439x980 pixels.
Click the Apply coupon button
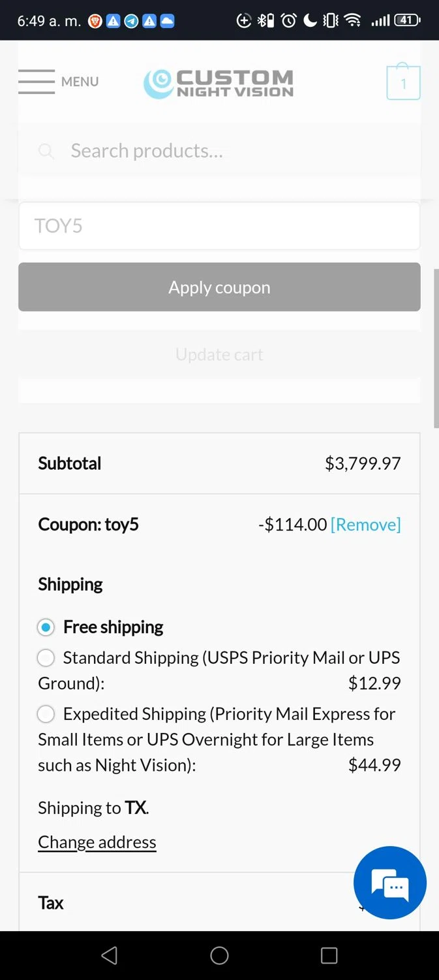tap(219, 287)
